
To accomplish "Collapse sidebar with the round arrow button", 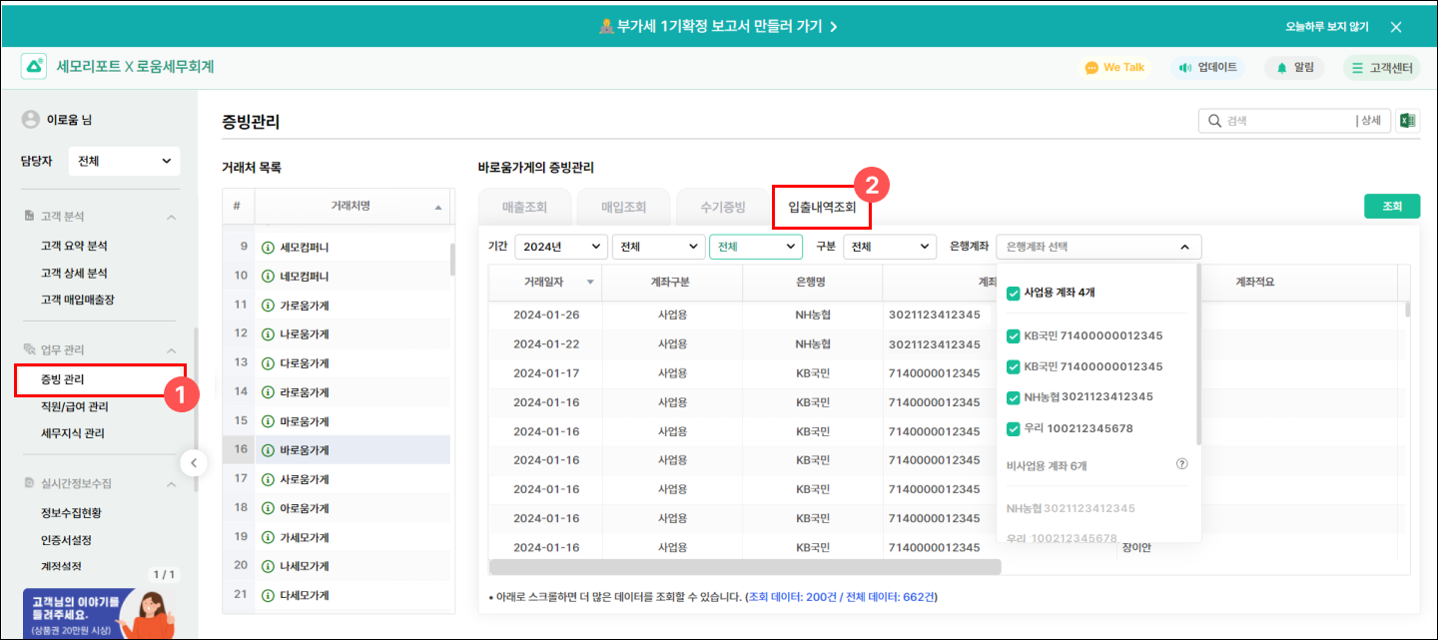I will 193,462.
